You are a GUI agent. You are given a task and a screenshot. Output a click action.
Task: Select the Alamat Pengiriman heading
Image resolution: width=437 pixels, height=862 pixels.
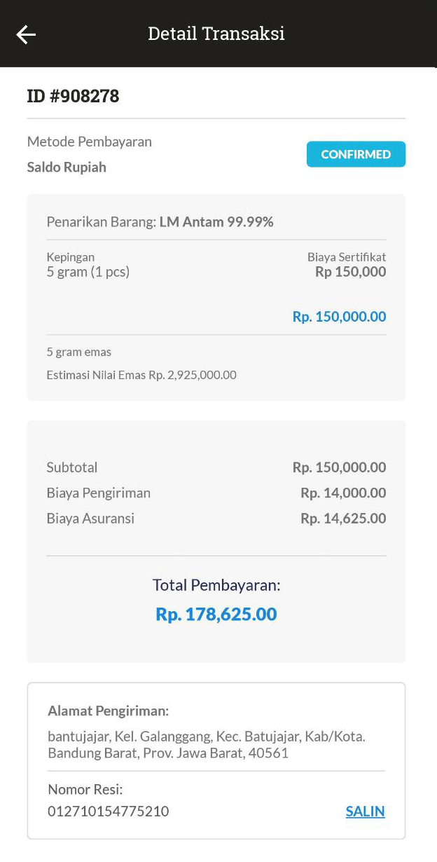coord(109,711)
